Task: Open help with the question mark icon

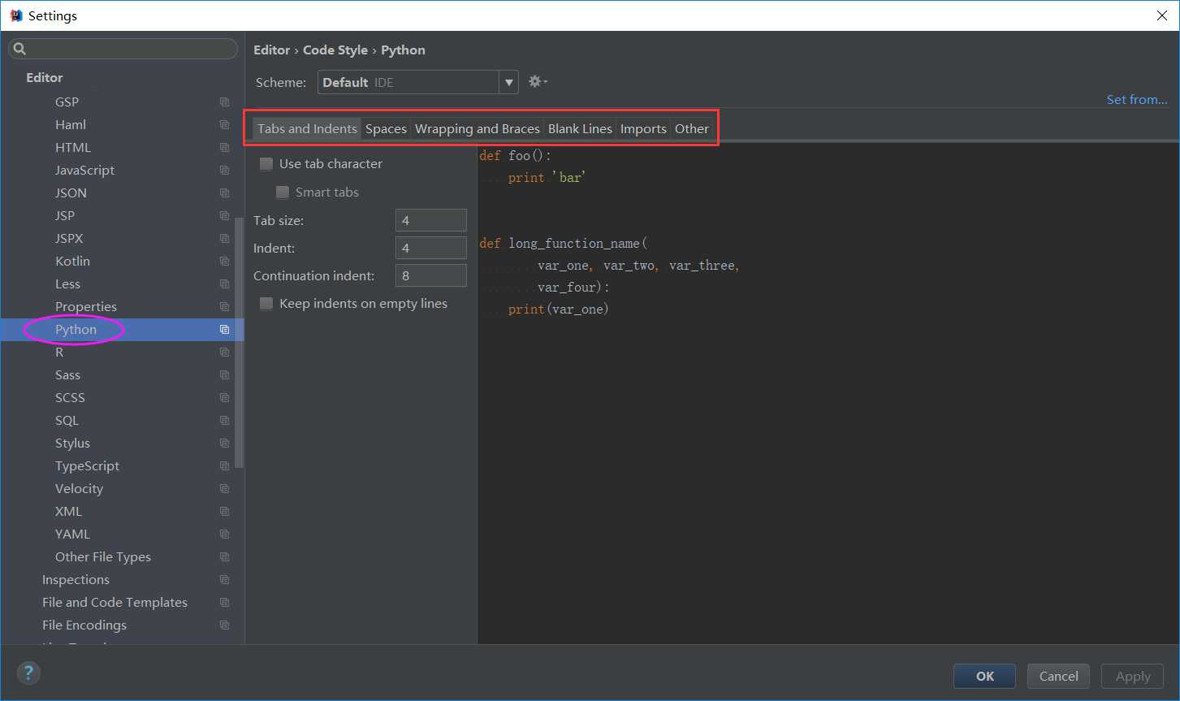Action: point(28,673)
